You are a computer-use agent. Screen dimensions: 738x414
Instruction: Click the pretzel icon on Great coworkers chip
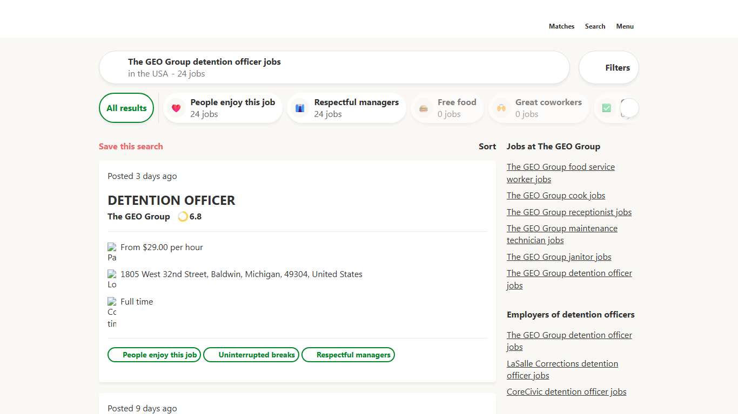tap(501, 108)
